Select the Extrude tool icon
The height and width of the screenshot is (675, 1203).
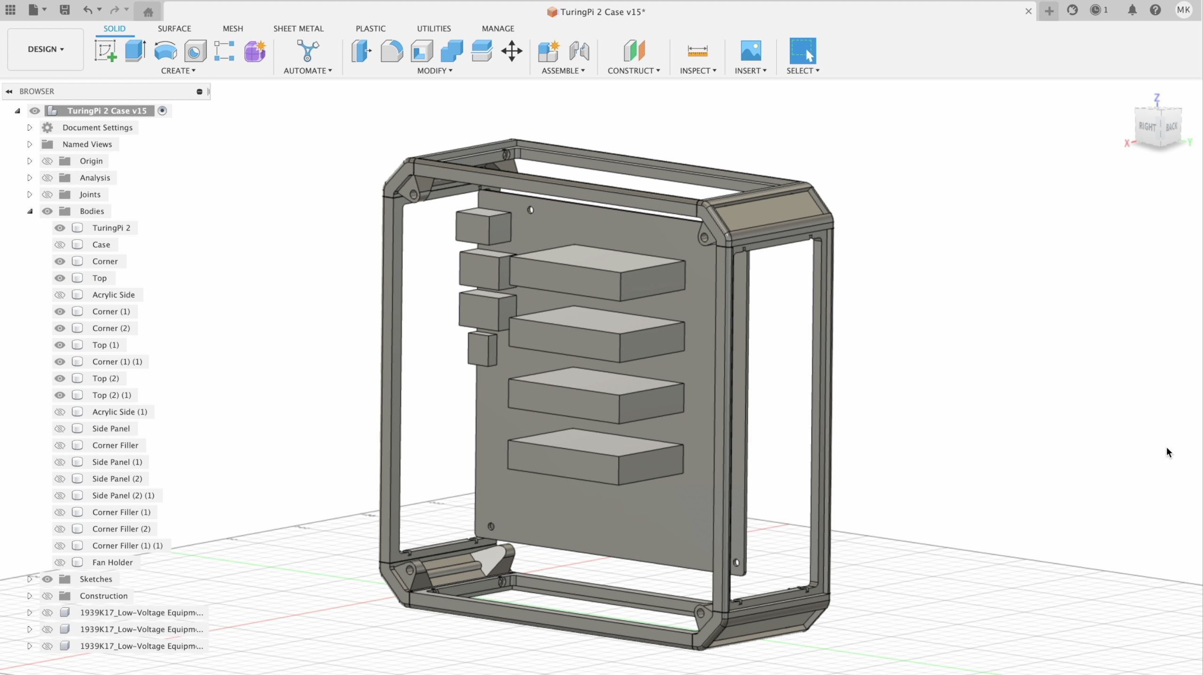(135, 51)
